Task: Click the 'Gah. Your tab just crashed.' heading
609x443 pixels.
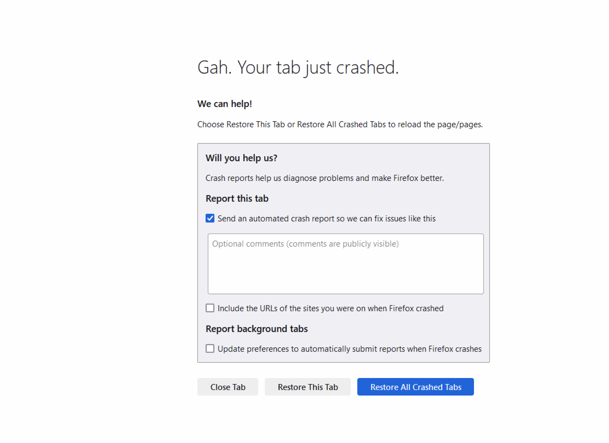Action: [x=298, y=68]
